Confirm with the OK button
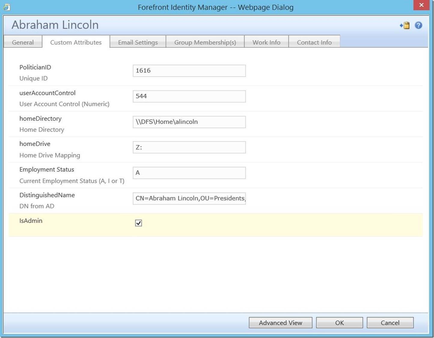The height and width of the screenshot is (338, 434). point(340,323)
